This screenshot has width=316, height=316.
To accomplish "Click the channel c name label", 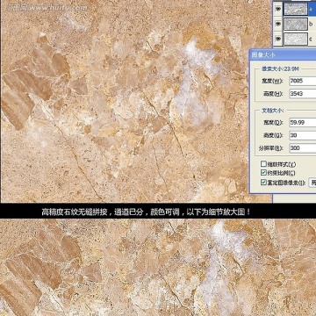I will tap(311, 39).
